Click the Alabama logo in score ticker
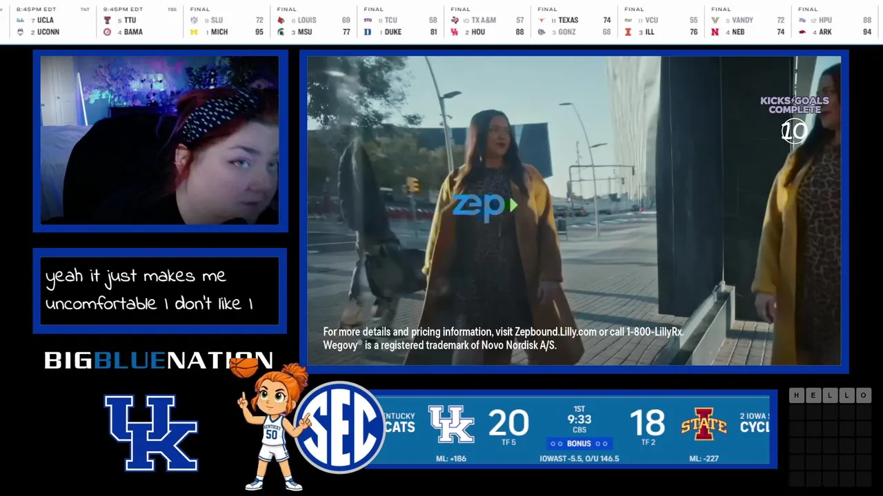883x496 pixels. [107, 32]
